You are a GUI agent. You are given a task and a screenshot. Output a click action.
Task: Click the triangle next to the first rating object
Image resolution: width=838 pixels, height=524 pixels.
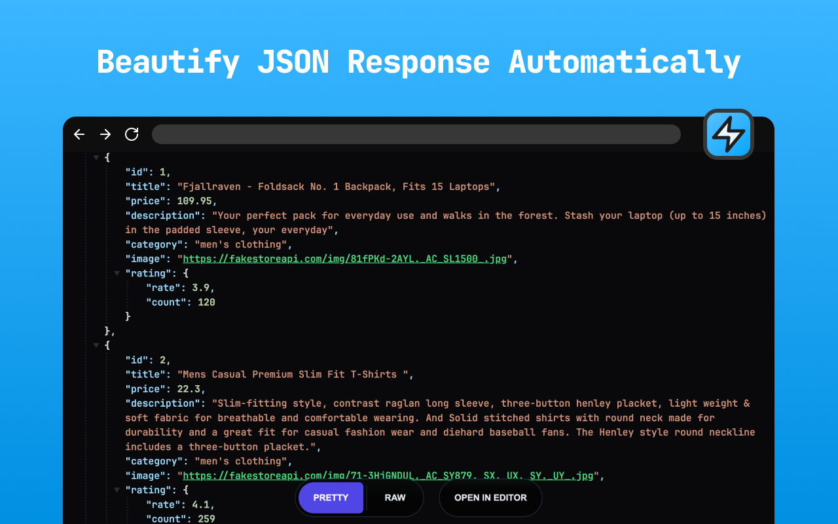[117, 273]
